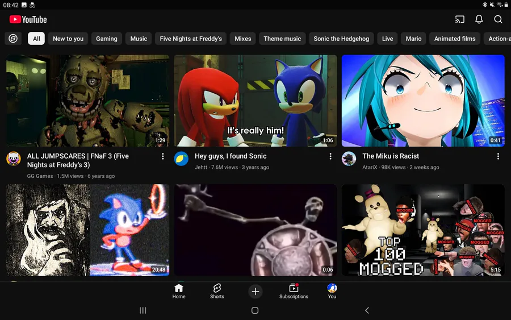Open options menu for FNaF 3 jumpscares video
The image size is (511, 320).
[162, 156]
